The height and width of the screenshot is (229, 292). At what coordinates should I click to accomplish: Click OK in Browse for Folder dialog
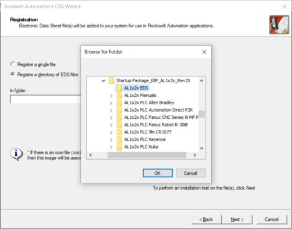158,173
